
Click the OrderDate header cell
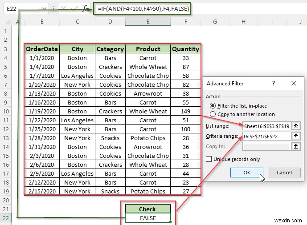point(42,49)
